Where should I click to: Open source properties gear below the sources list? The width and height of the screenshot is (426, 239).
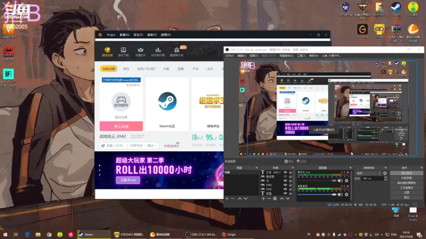[x=275, y=199]
